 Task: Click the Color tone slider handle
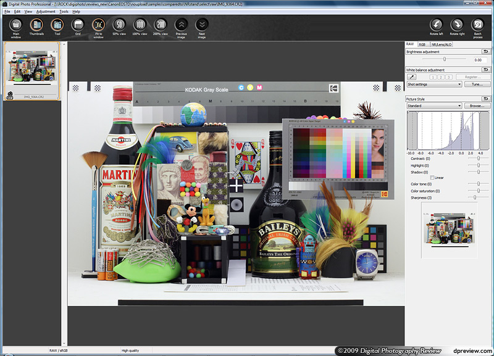pyautogui.click(x=478, y=183)
